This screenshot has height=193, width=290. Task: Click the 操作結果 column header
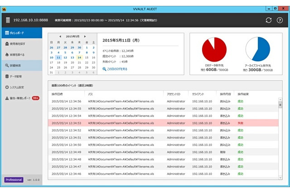245,94
